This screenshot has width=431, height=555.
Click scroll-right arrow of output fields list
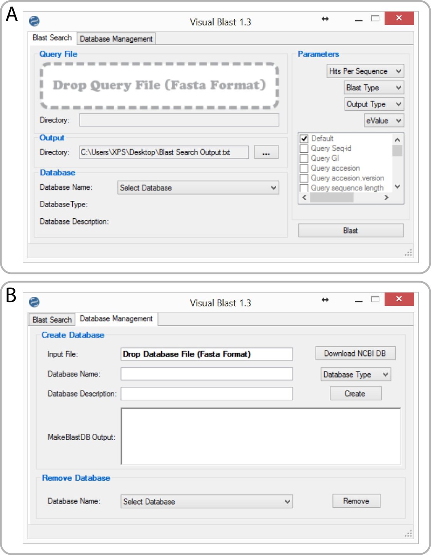coord(386,197)
